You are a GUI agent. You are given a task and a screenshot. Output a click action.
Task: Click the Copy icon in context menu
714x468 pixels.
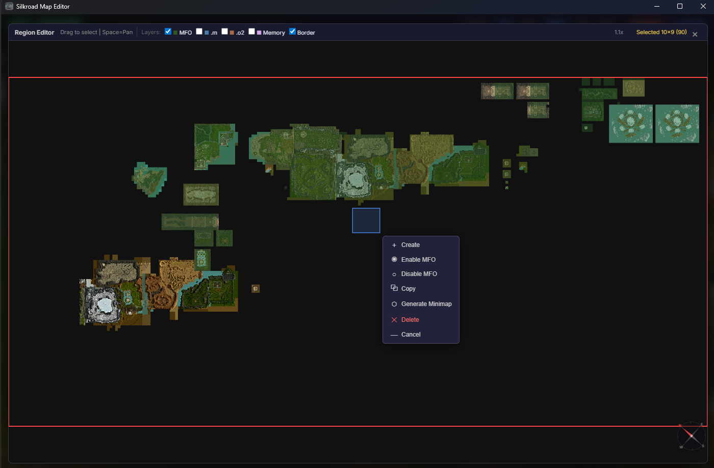394,288
